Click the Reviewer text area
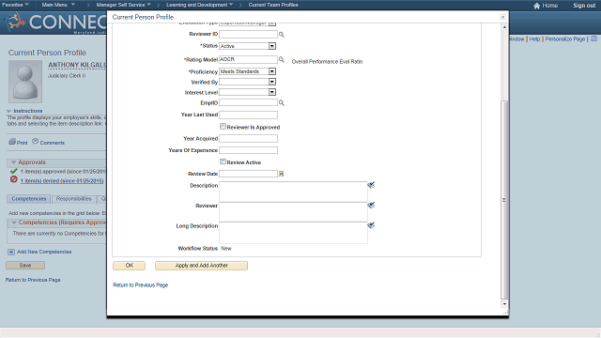The height and width of the screenshot is (338, 601). (293, 212)
